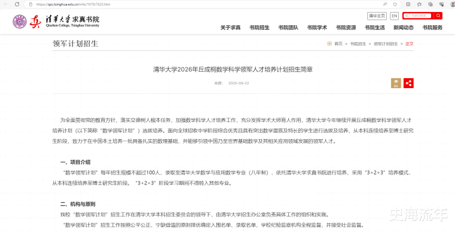The height and width of the screenshot is (231, 455).
Task: Go to 首页 breadcrumb link
Action: pos(338,44)
